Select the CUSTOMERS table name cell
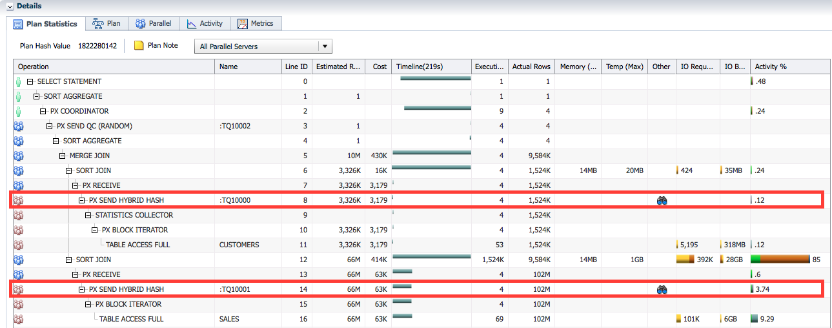The height and width of the screenshot is (328, 832). click(239, 245)
